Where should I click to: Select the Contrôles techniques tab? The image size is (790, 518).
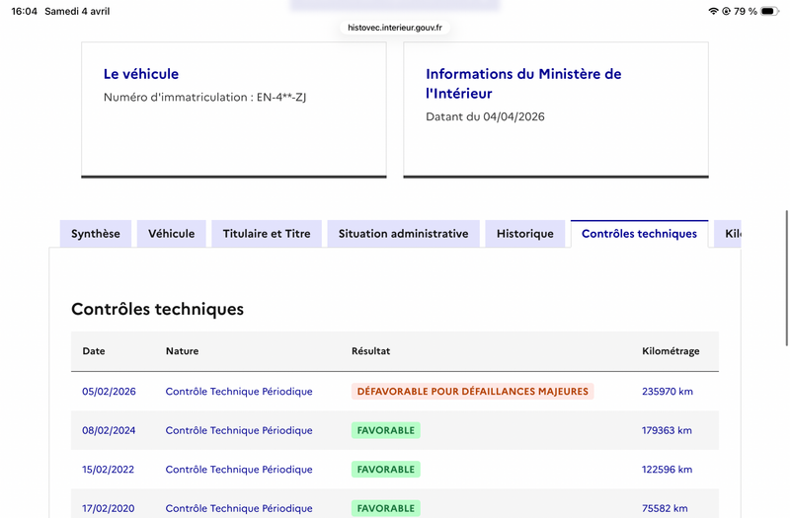639,234
